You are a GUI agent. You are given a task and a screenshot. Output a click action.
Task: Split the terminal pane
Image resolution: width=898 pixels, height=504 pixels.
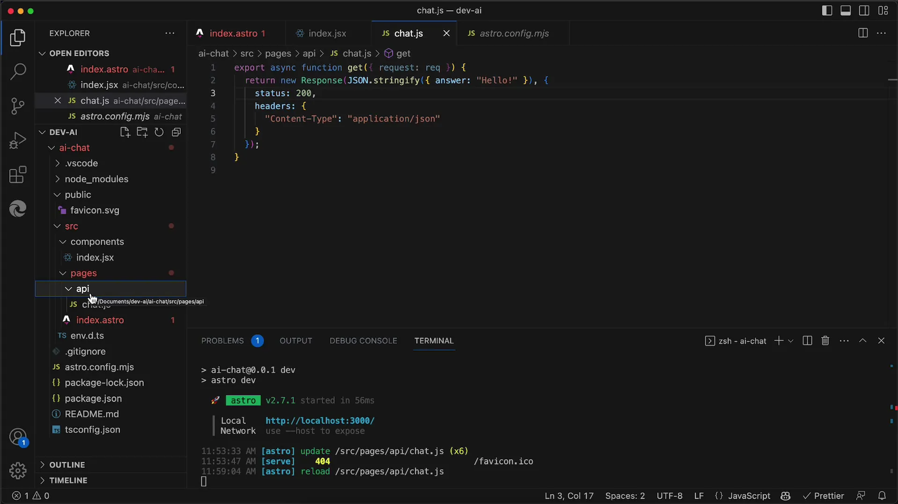click(x=807, y=341)
